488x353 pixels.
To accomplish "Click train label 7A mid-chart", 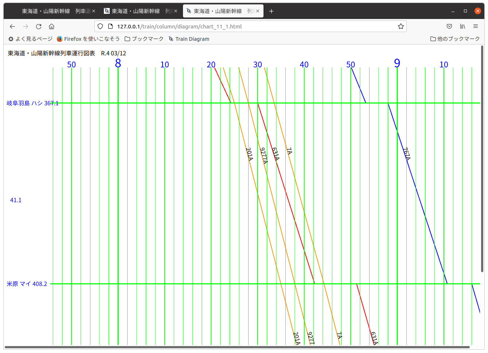I will (x=289, y=151).
